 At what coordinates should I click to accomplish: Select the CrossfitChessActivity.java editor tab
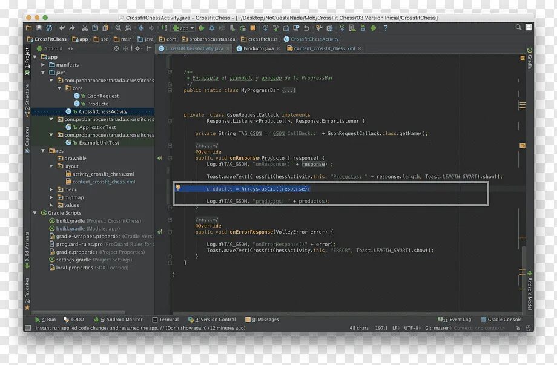coord(194,48)
